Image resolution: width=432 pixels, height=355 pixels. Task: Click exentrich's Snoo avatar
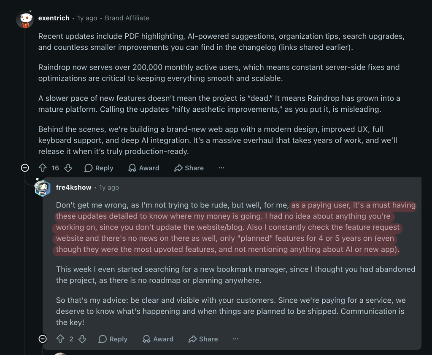[x=25, y=19]
